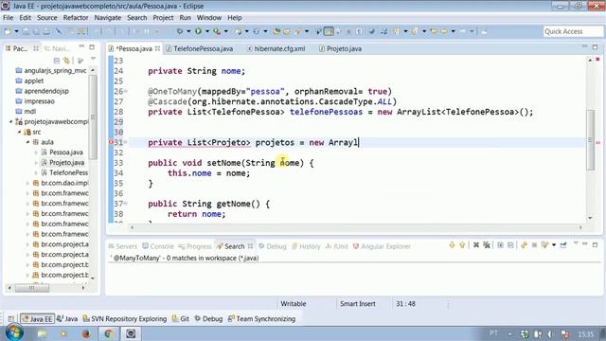Screen dimensions: 606x341
Task: Click the green Run toolbar icon
Action: [x=198, y=31]
